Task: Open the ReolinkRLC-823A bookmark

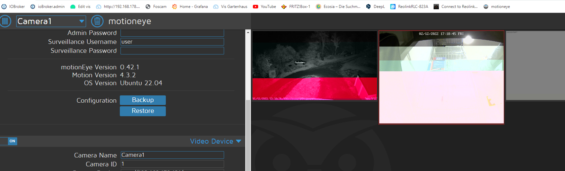Action: tap(409, 7)
